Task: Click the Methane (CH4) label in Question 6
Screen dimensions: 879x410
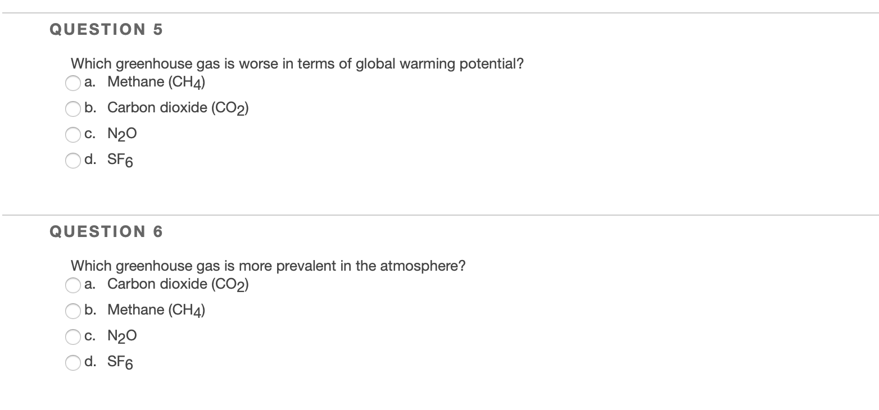Action: tap(156, 309)
